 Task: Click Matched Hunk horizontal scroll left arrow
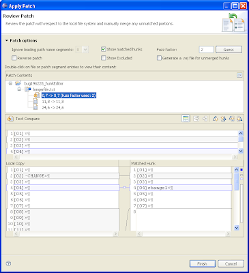point(139,233)
